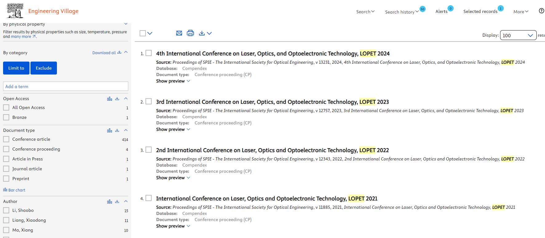Image resolution: width=545 pixels, height=238 pixels.
Task: Collapse Open Access facet chevron
Action: (x=126, y=99)
